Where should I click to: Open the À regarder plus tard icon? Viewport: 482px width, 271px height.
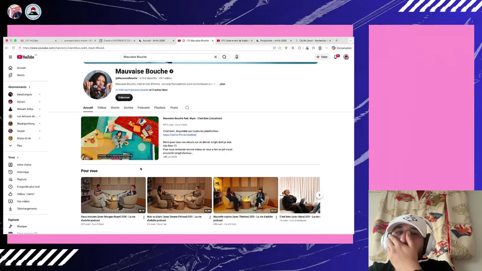point(11,187)
